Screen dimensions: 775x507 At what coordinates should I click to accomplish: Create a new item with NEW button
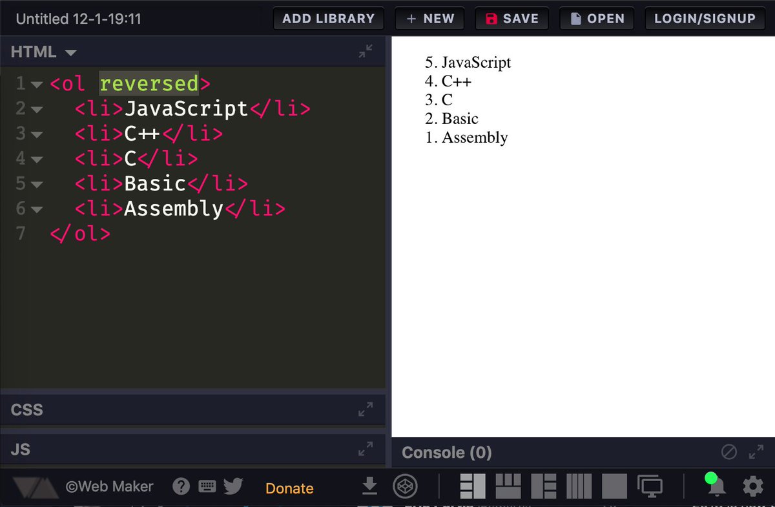tap(430, 19)
